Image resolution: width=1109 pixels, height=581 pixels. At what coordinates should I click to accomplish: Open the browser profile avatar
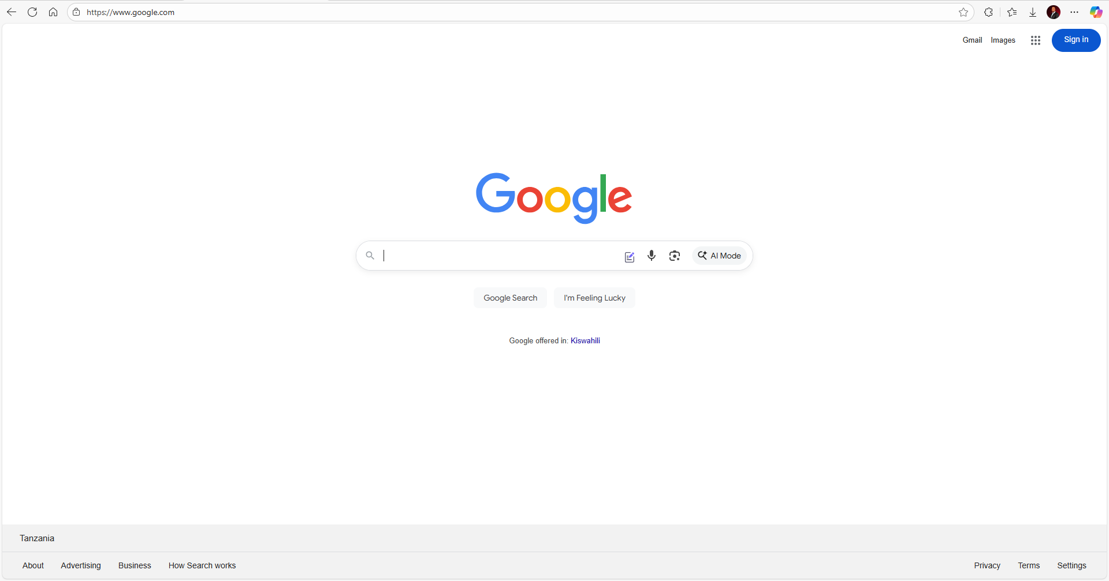click(x=1054, y=12)
